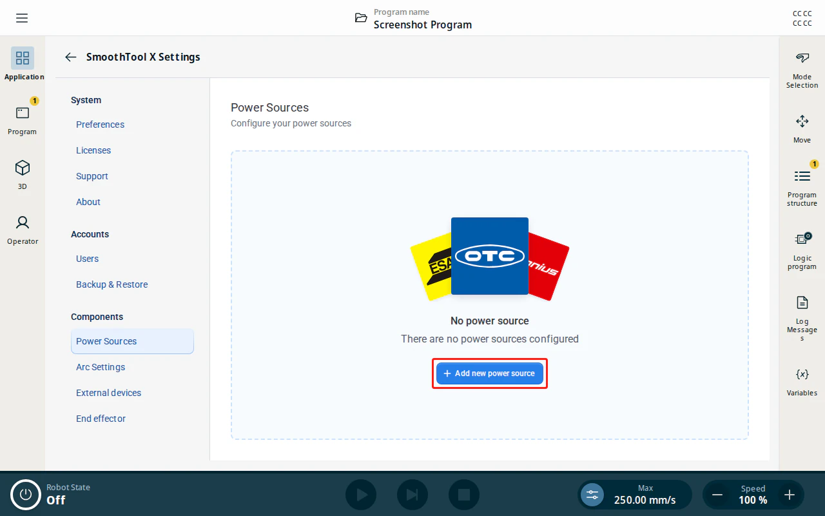Click the 250.00 mm/s max value

coord(645,500)
